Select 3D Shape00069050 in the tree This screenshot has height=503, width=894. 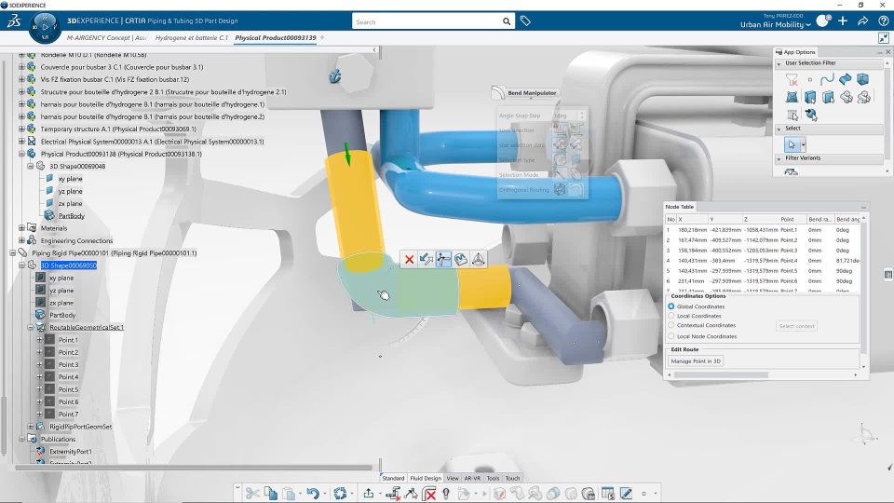[68, 265]
